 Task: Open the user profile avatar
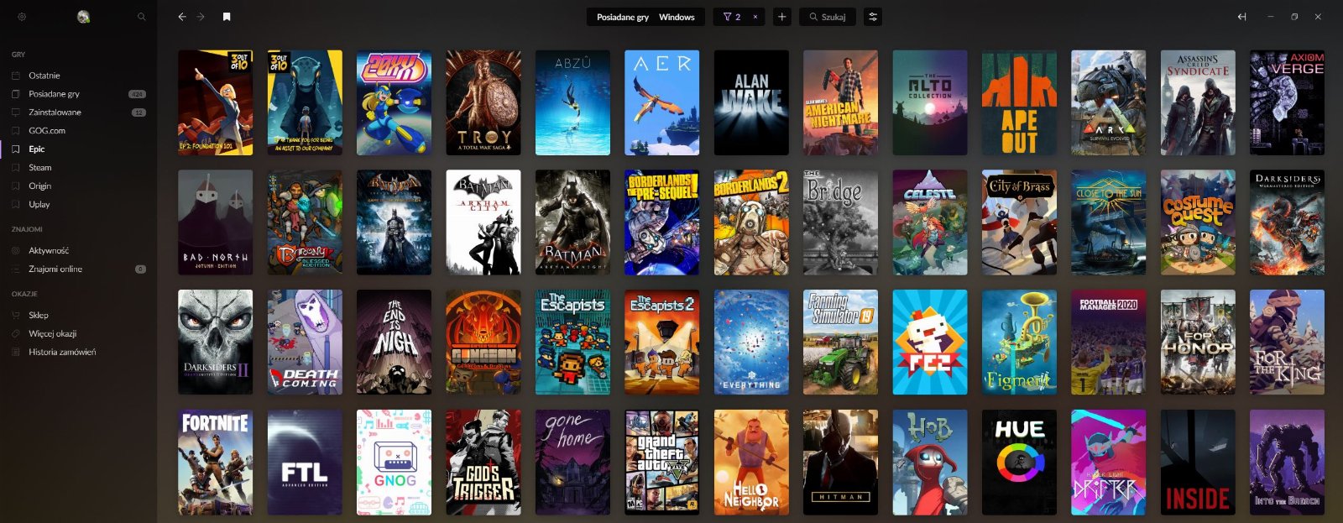(83, 17)
